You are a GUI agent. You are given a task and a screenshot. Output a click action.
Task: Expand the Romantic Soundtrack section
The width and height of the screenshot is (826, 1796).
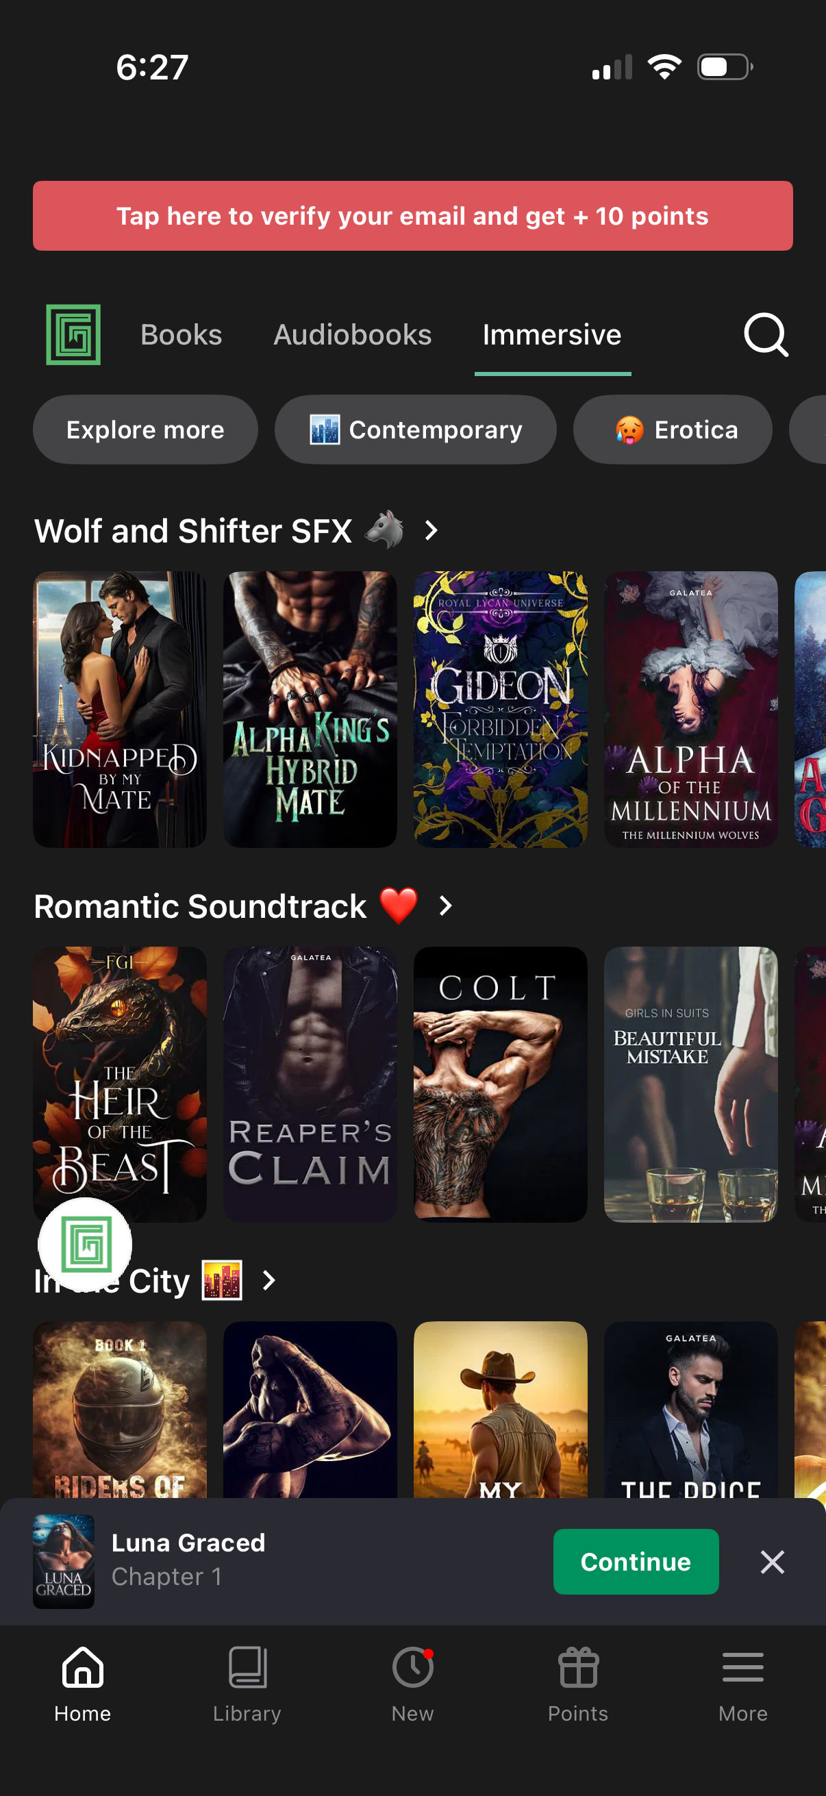click(445, 906)
